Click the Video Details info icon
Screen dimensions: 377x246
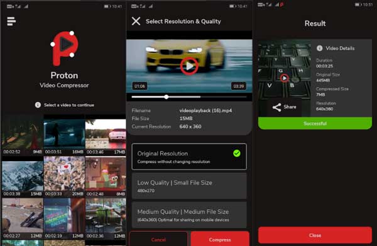click(x=319, y=48)
